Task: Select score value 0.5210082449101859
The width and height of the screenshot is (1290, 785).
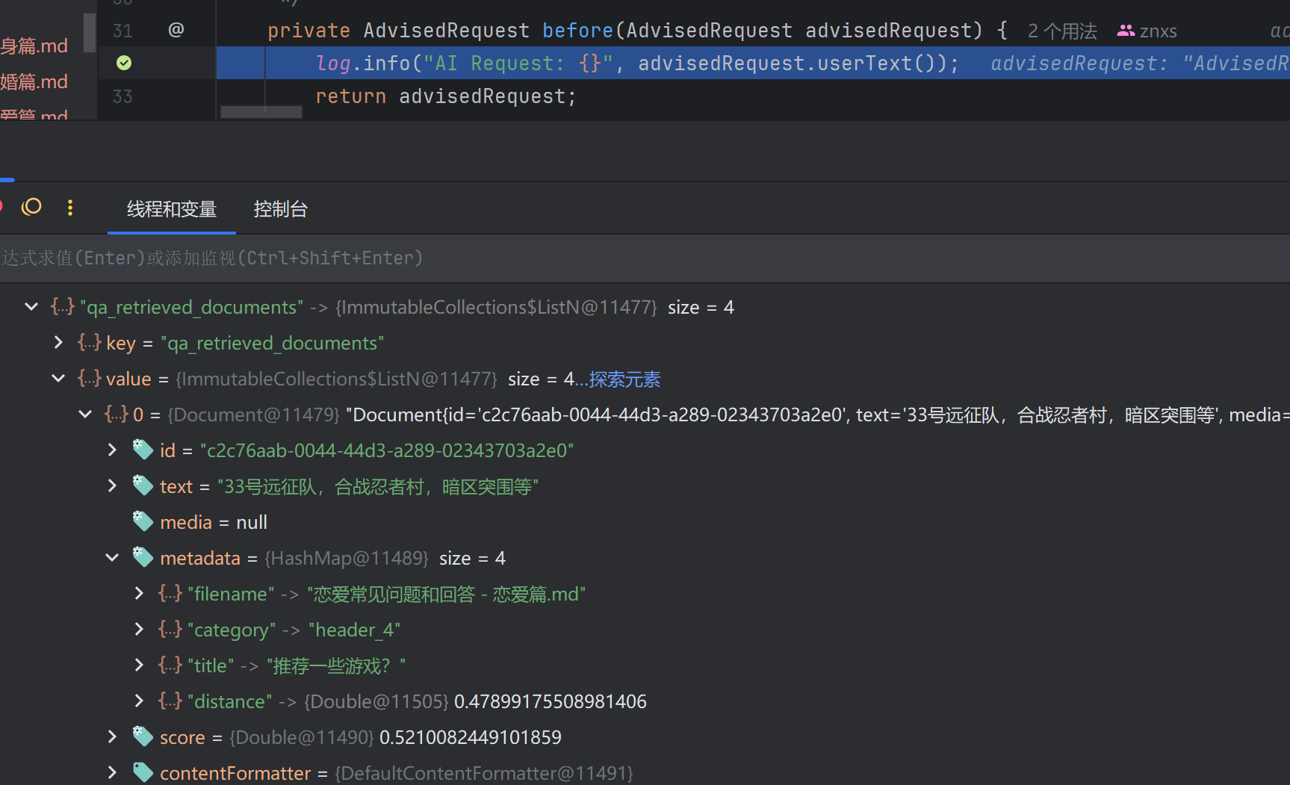Action: coord(471,737)
